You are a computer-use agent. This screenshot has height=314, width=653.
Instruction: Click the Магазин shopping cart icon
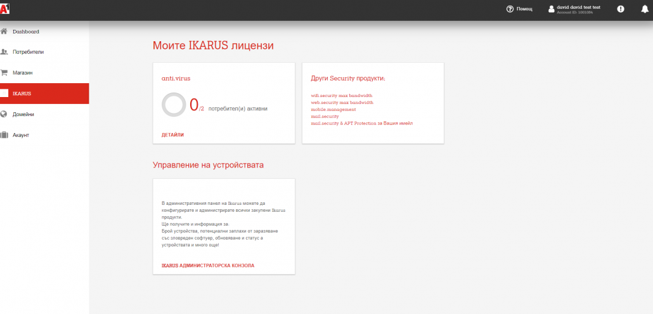click(x=4, y=72)
